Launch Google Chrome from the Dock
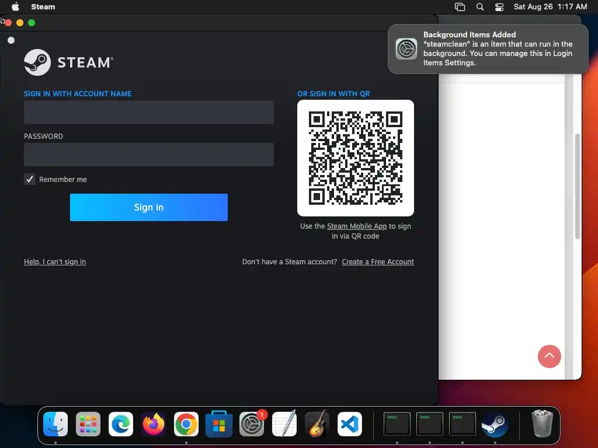 coord(186,424)
